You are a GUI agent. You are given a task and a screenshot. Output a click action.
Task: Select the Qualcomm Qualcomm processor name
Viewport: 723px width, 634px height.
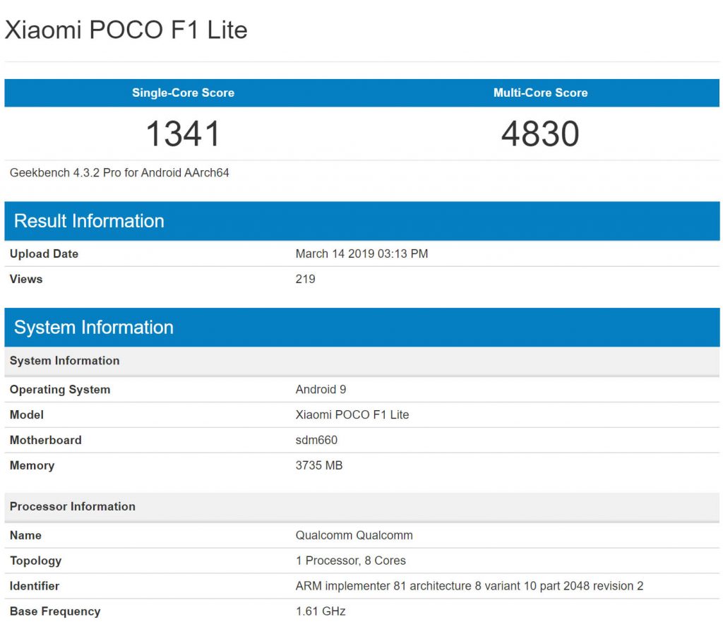(x=354, y=535)
